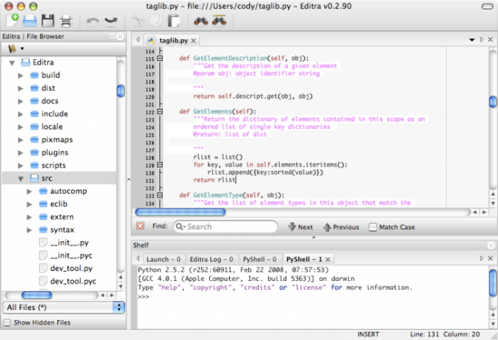The image size is (498, 340).
Task: Expand the build folder in tree
Action: 21,76
